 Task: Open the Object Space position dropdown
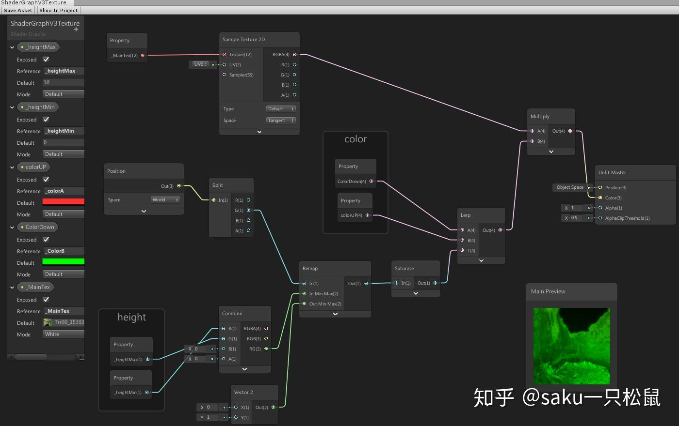click(570, 187)
